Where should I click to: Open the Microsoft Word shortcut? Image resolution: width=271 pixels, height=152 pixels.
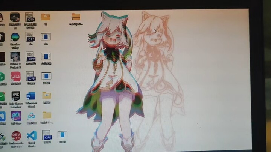click(x=31, y=96)
